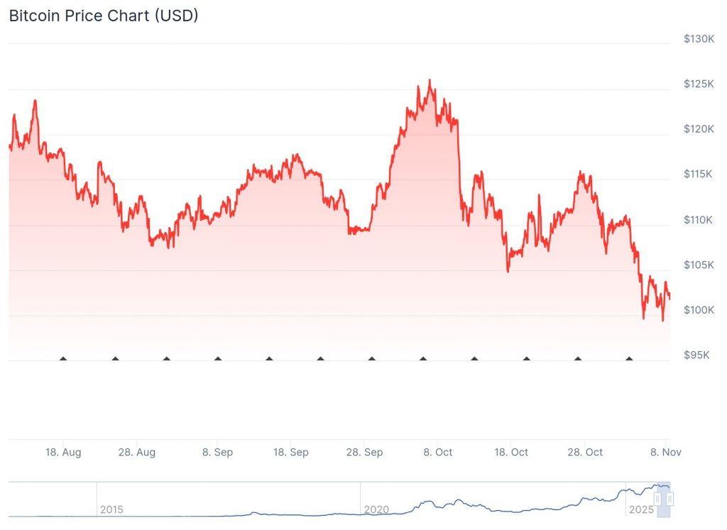Click the 2015 label in the navigator timeline
This screenshot has height=530, width=727.
(111, 509)
